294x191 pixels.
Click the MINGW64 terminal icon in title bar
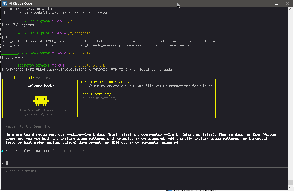[x=5, y=3]
